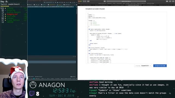
Task: Toggle the Safari sidebar icon
Action: click(x=88, y=1)
